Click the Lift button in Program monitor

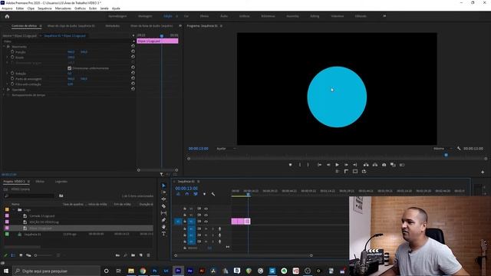tap(366, 165)
